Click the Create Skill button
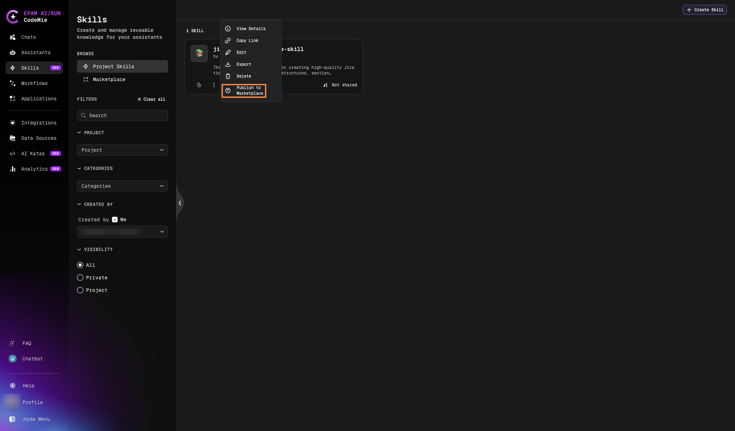This screenshot has width=735, height=431. pos(705,10)
